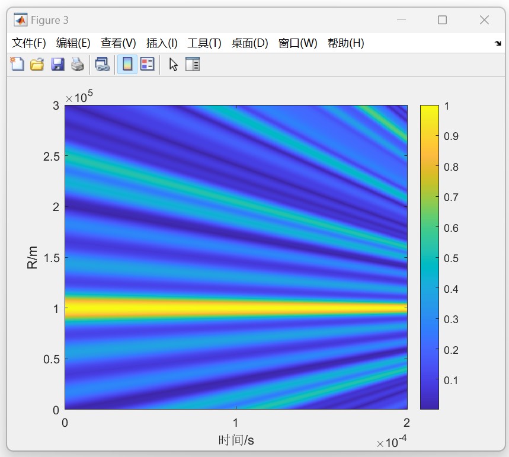The width and height of the screenshot is (509, 457).
Task: Select the Edit Plot arrow cursor tool
Action: pyautogui.click(x=174, y=64)
